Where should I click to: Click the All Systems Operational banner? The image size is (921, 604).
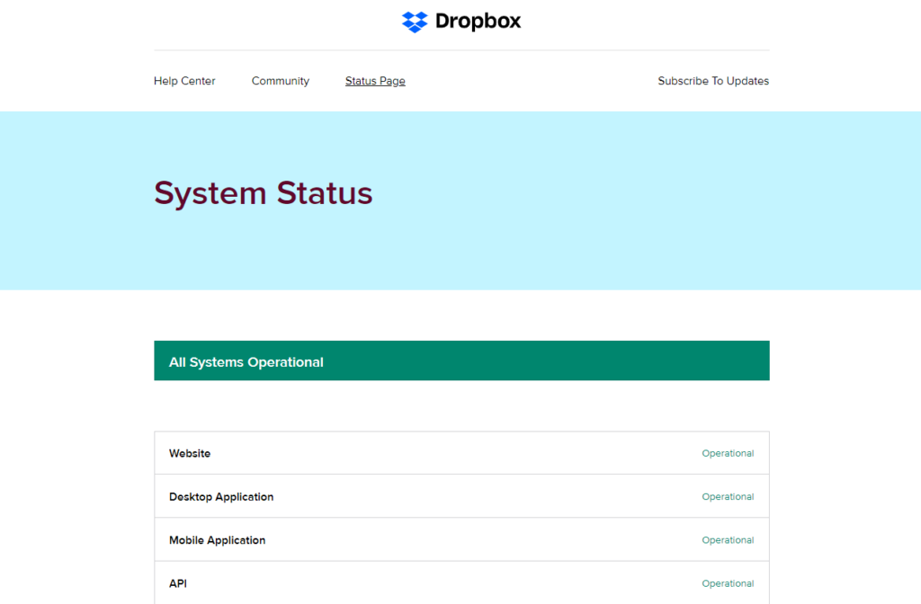[461, 361]
